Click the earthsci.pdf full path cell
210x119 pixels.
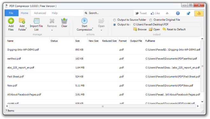coord(171,59)
